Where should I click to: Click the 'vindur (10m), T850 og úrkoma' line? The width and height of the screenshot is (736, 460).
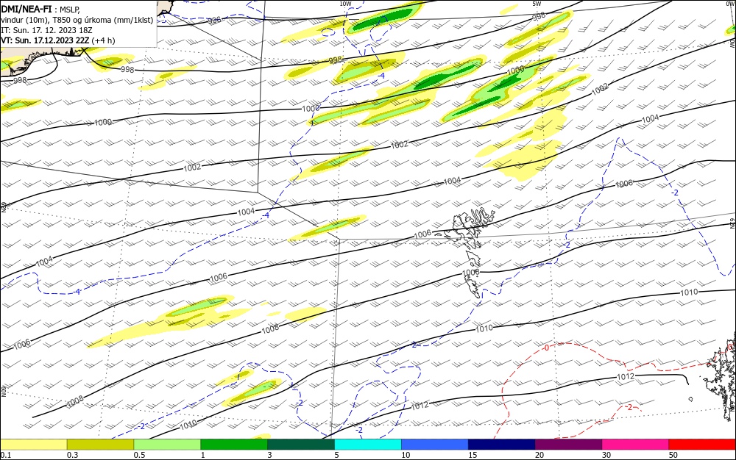click(x=77, y=20)
